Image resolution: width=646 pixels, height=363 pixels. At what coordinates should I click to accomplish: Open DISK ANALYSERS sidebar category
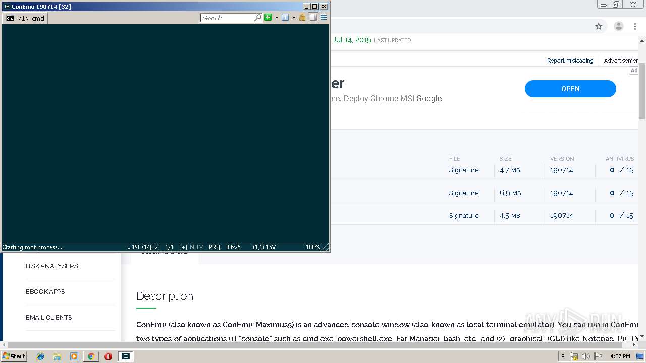tap(52, 266)
